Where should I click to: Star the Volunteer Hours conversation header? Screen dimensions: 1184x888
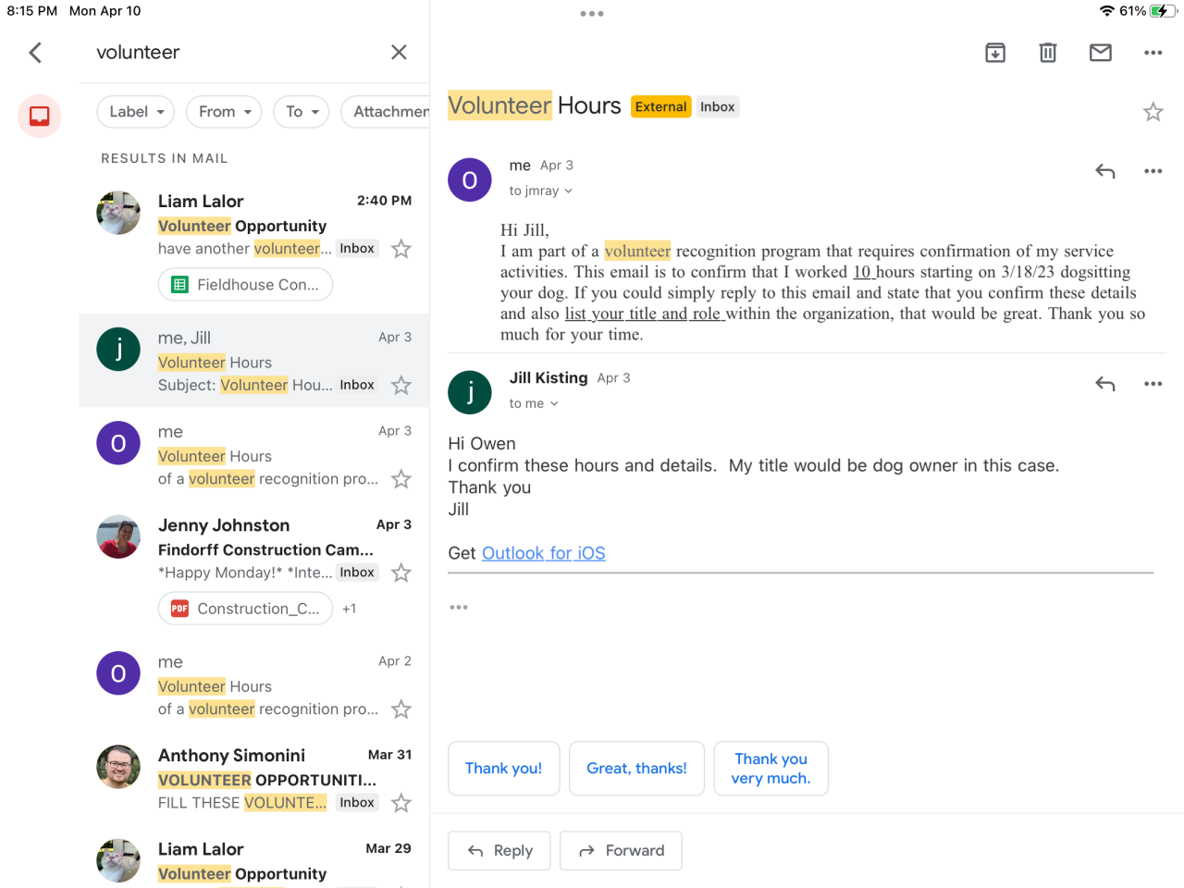click(x=1153, y=112)
